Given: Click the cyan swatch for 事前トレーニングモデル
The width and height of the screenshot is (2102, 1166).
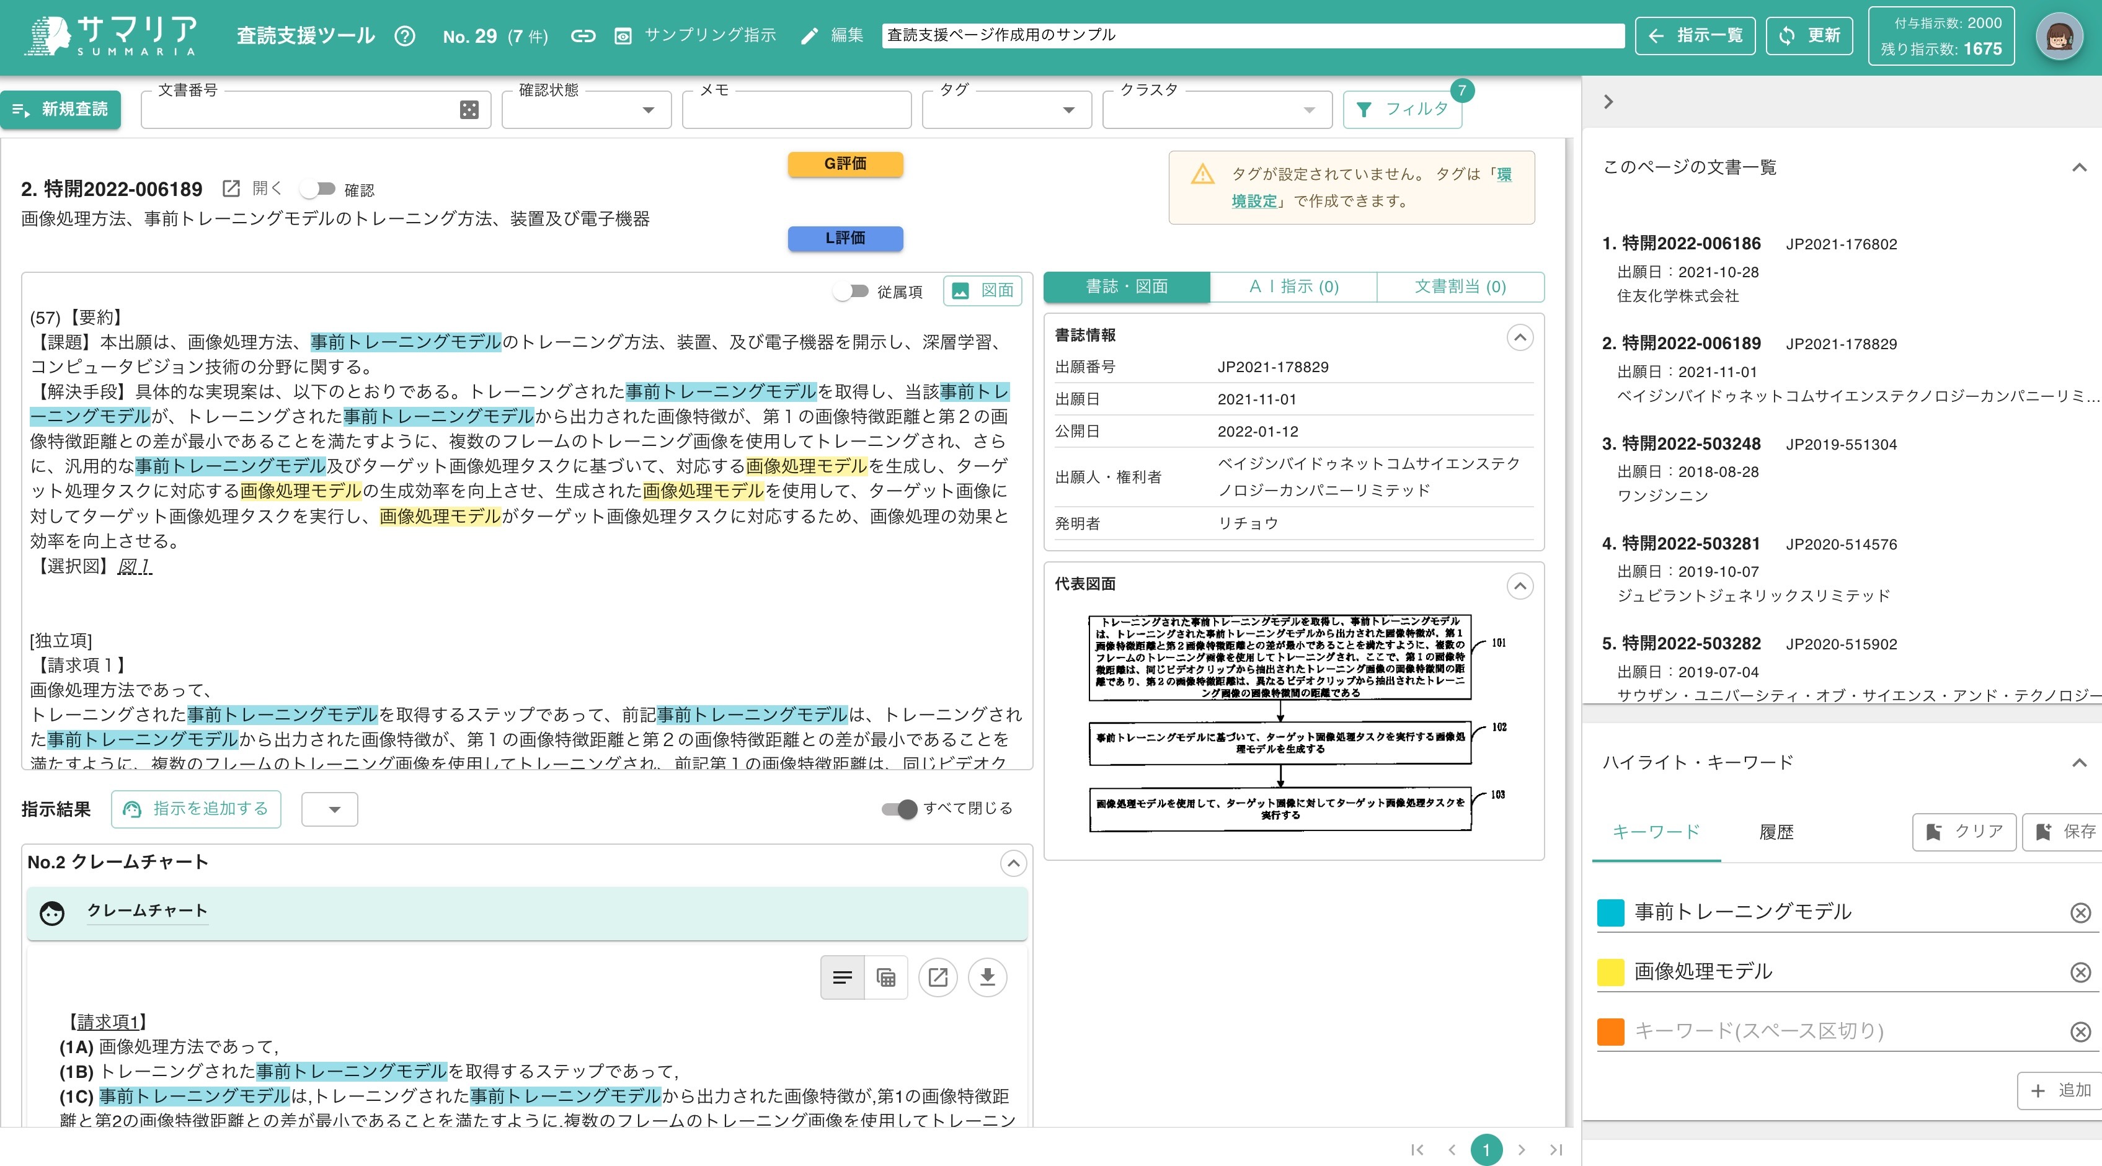Looking at the screenshot, I should pos(1611,912).
